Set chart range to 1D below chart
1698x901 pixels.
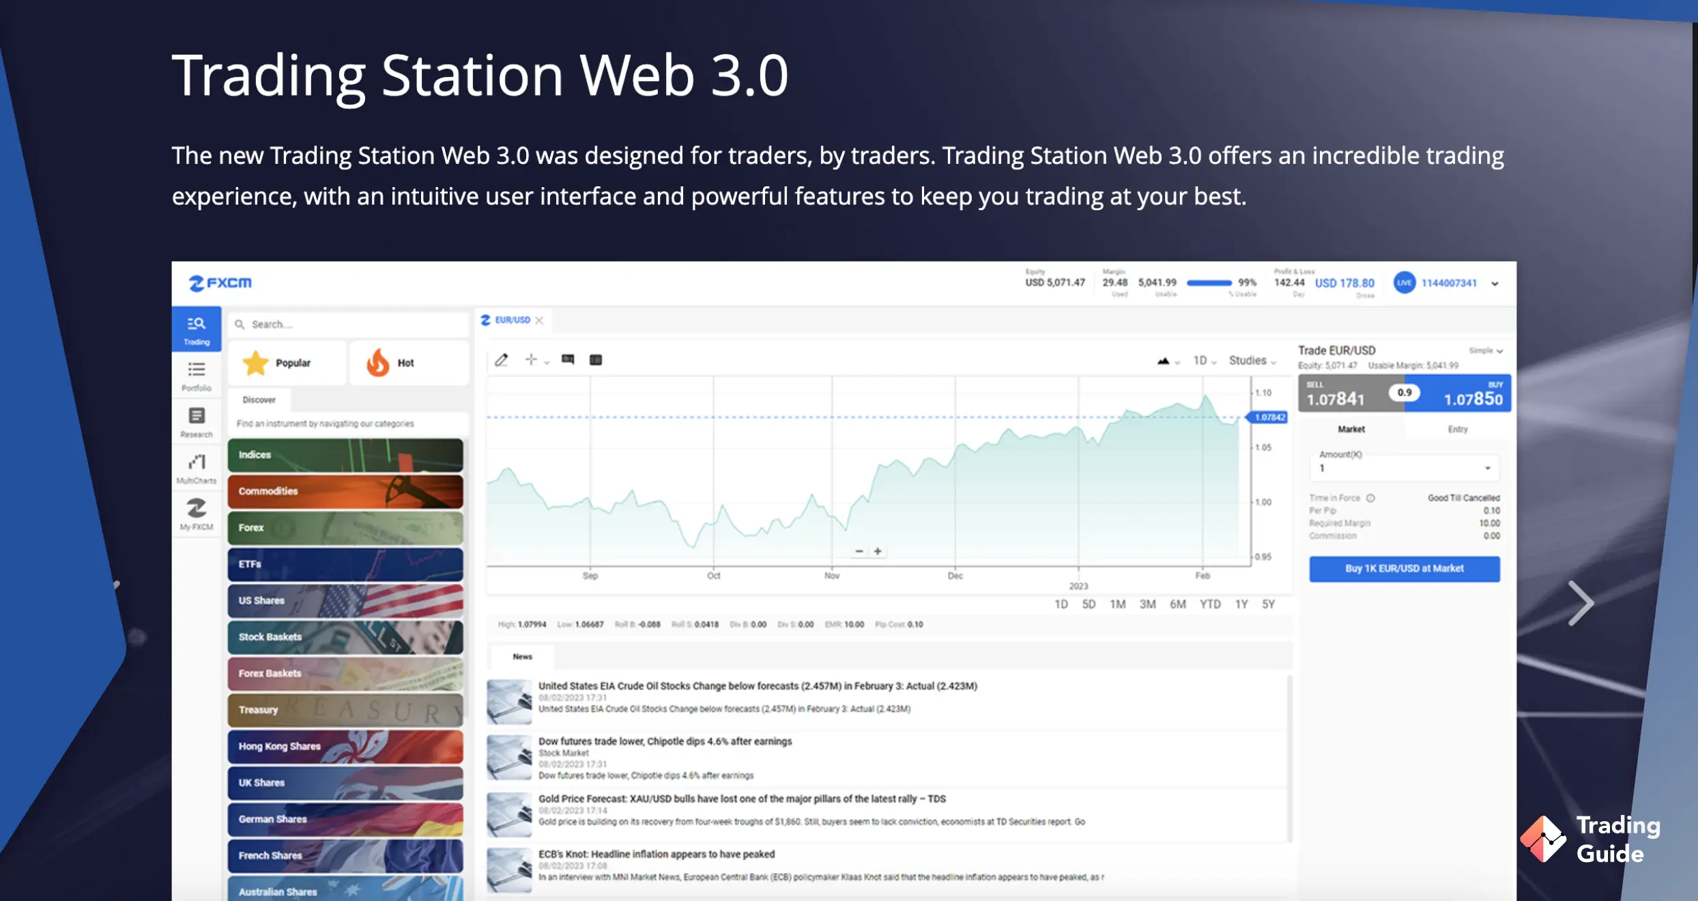click(1061, 604)
